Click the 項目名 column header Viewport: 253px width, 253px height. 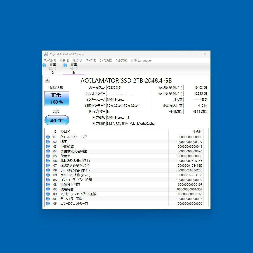114,131
